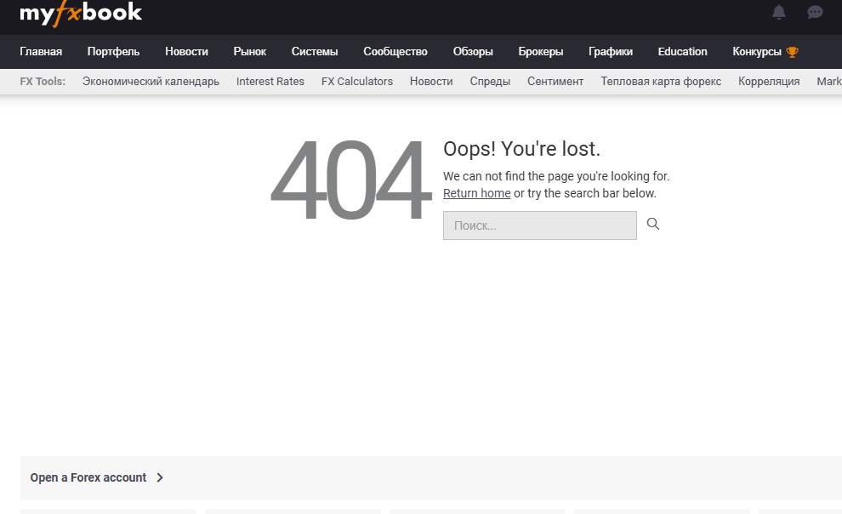
Task: Click the FX Tools: label
Action: click(43, 81)
